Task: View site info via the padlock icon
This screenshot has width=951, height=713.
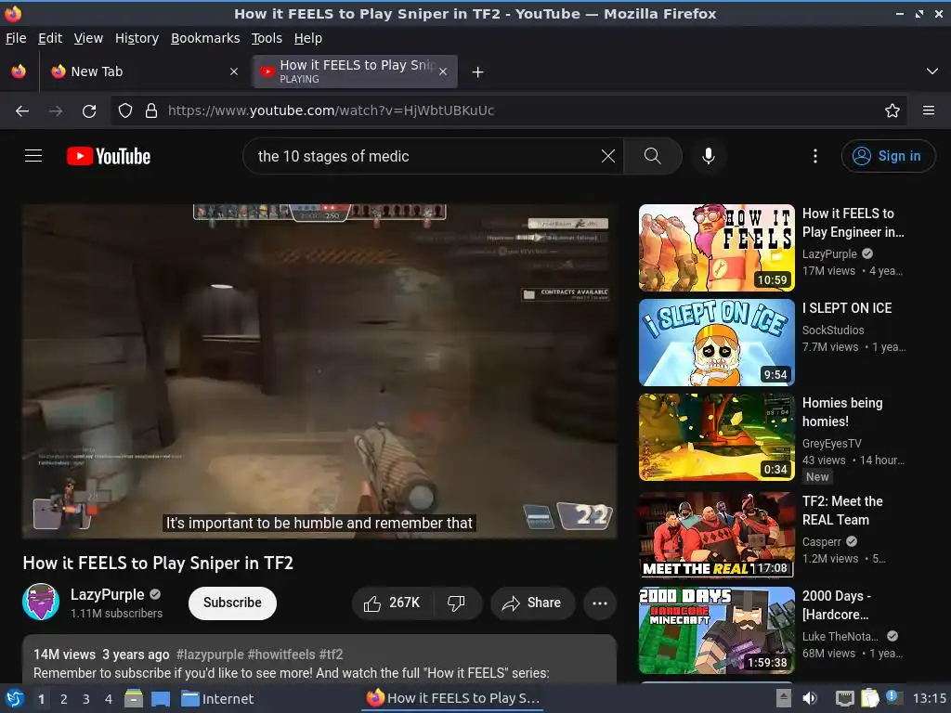Action: [x=151, y=110]
